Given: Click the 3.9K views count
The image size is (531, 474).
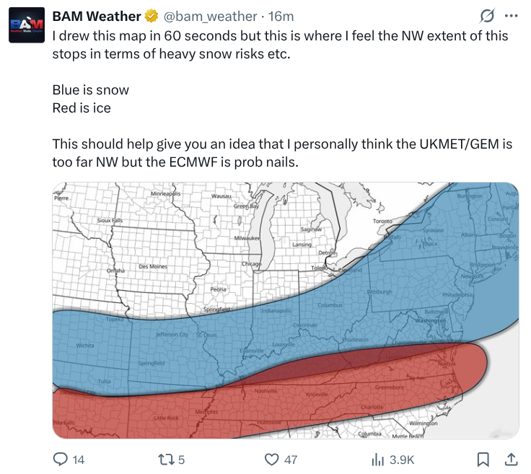Looking at the screenshot, I should [x=402, y=460].
